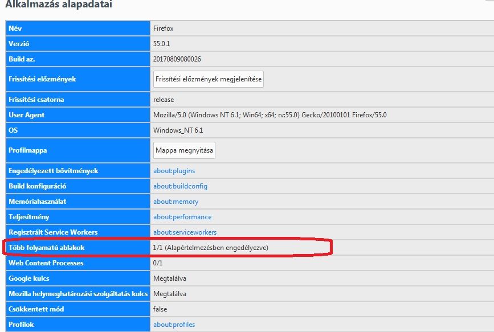Select the Memóriahasználat label
The width and height of the screenshot is (494, 332).
[38, 202]
